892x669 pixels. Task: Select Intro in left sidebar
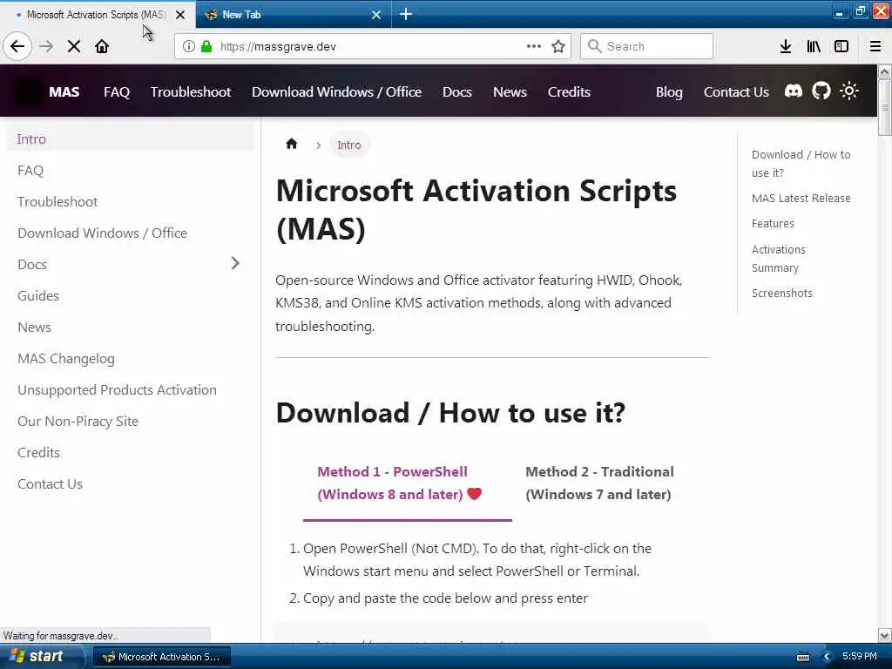click(x=131, y=139)
